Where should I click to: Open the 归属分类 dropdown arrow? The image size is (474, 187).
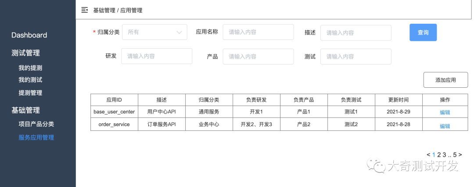click(x=179, y=32)
